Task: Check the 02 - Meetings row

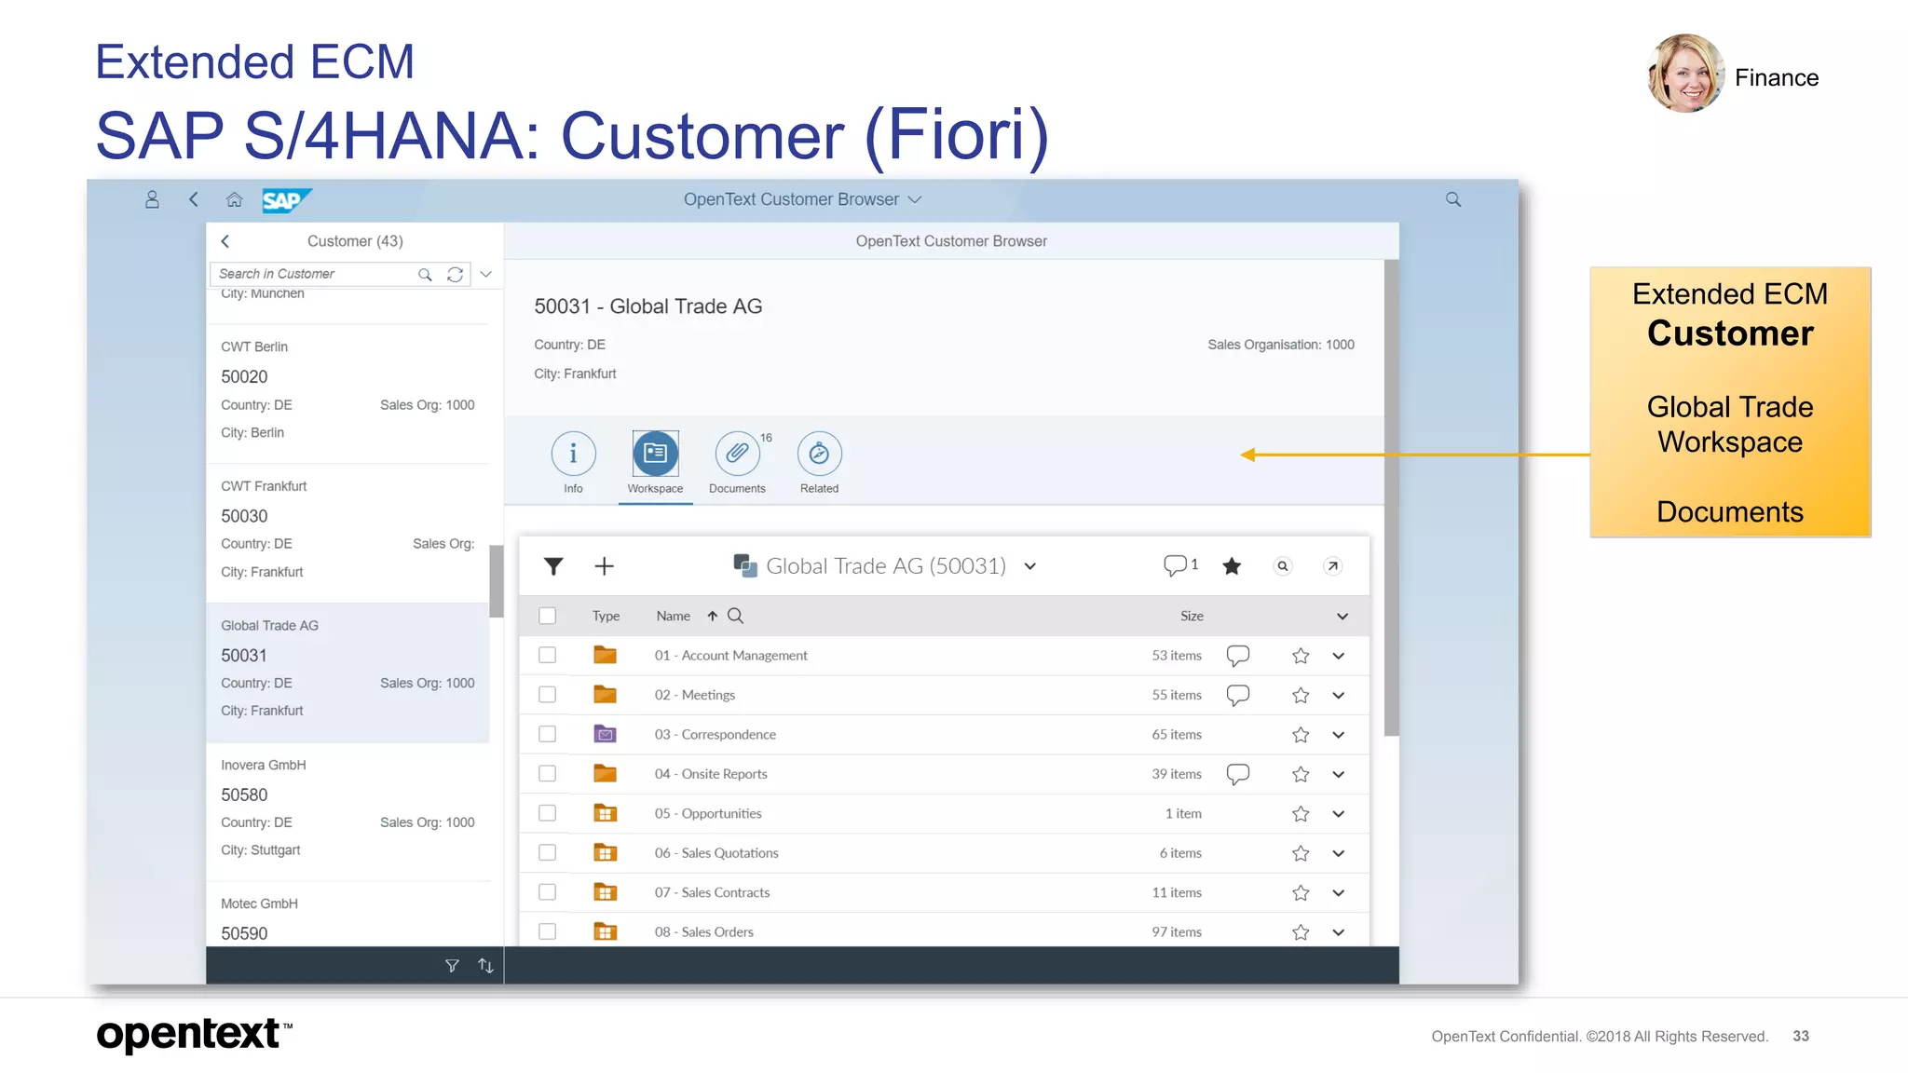Action: point(548,695)
